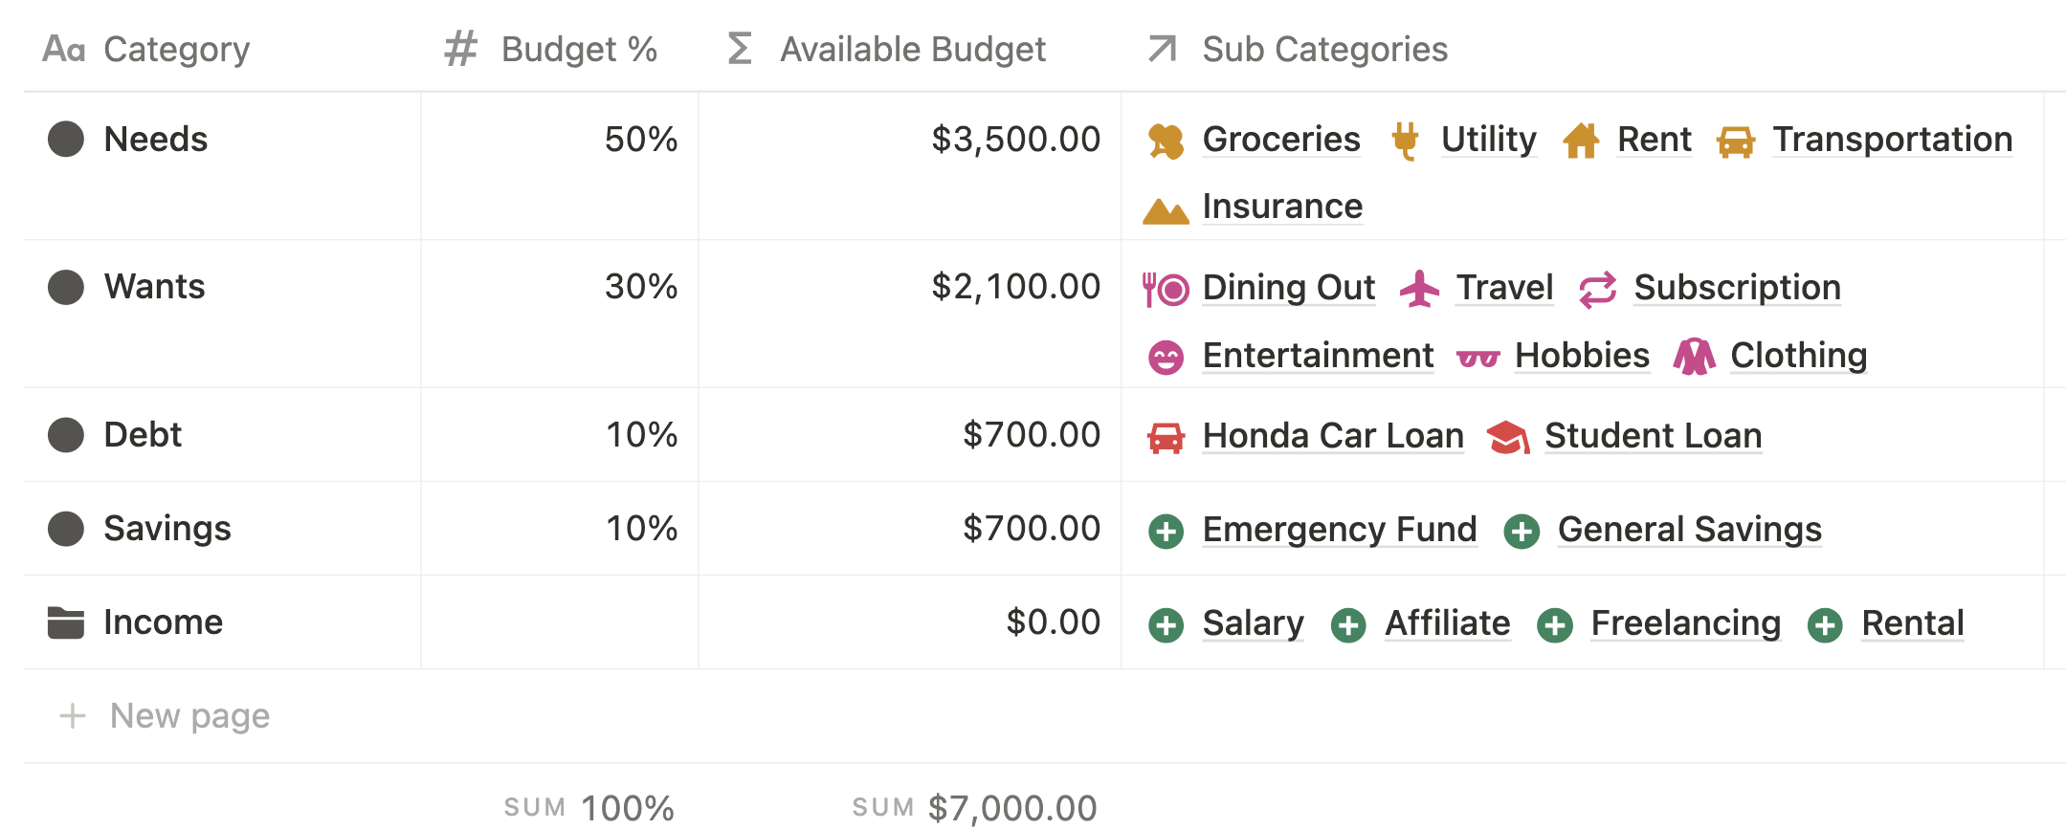Screen dimensions: 2066x829
Task: Open the Budget % column header menu
Action: point(578,49)
